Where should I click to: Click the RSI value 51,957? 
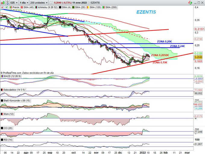198,144
